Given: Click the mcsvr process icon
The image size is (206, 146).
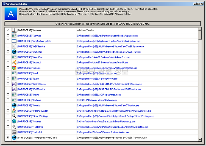Looking at the screenshot, I should tap(14, 95).
